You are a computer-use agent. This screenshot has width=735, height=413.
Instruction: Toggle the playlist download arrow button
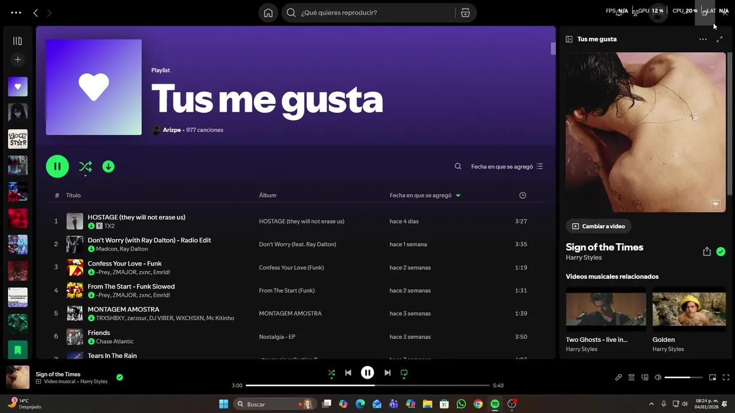(x=109, y=166)
